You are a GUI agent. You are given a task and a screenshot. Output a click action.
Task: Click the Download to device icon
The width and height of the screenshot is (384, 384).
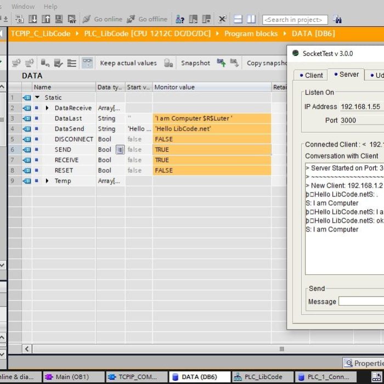(32, 19)
